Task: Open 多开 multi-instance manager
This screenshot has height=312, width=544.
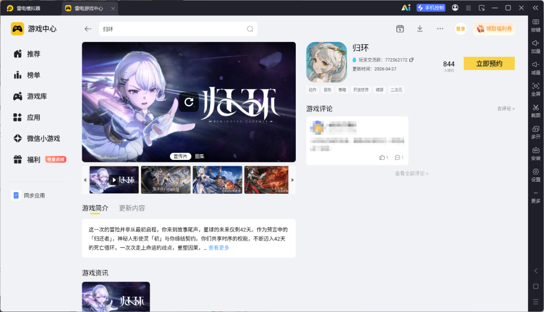Action: pos(536,132)
